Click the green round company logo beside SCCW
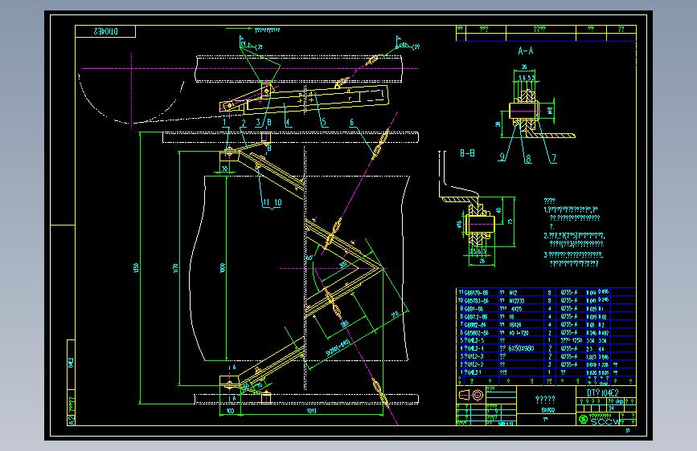The width and height of the screenshot is (697, 451). coord(583,419)
